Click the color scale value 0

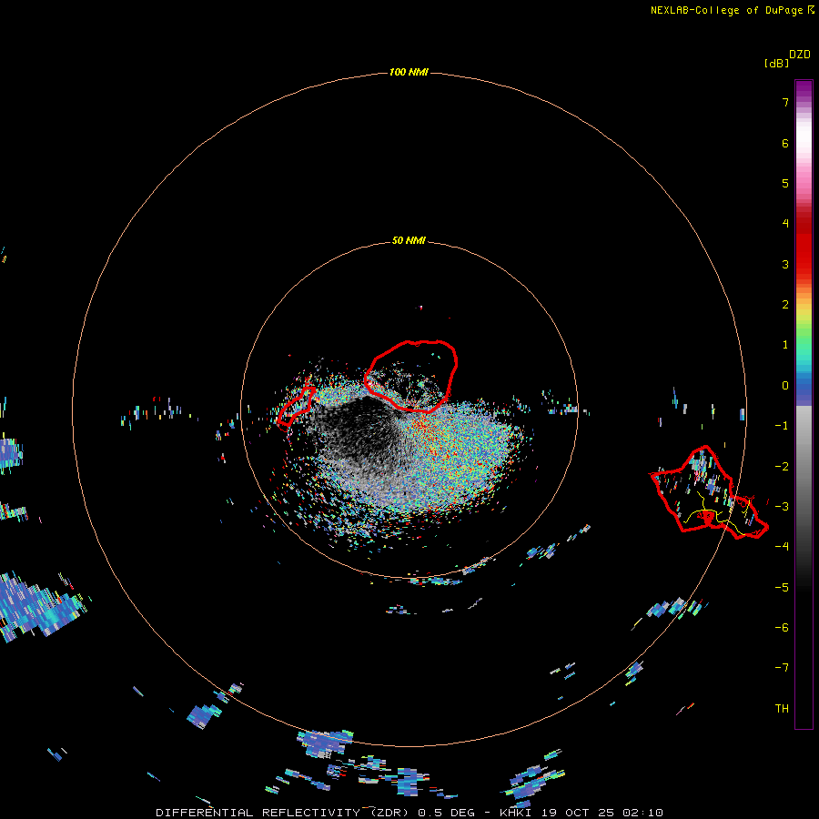(x=785, y=386)
